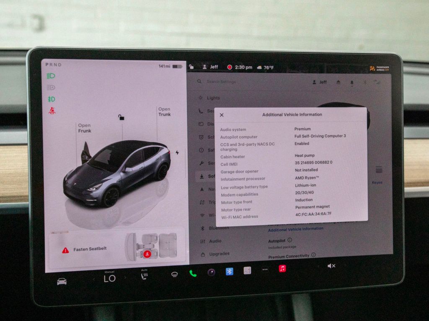This screenshot has width=429, height=321.
Task: Open the Additional Vehicle Information link
Action: coord(295,229)
